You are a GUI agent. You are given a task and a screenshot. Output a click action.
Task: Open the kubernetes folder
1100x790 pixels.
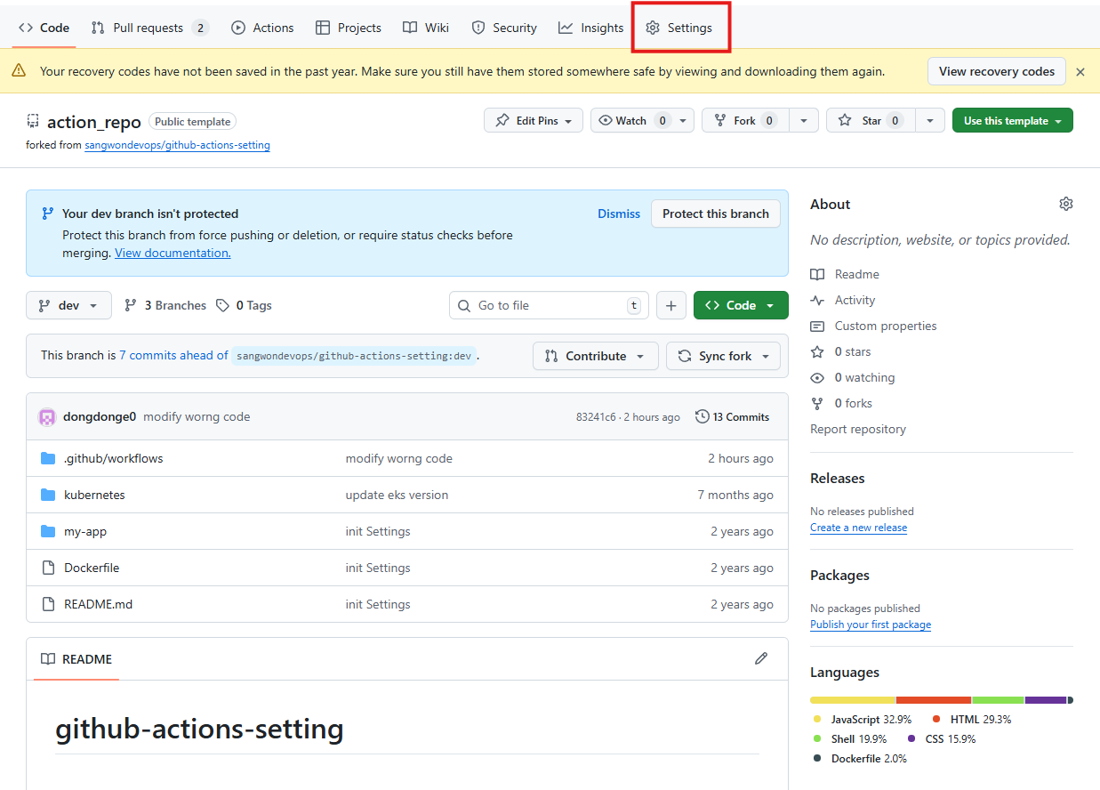[94, 495]
